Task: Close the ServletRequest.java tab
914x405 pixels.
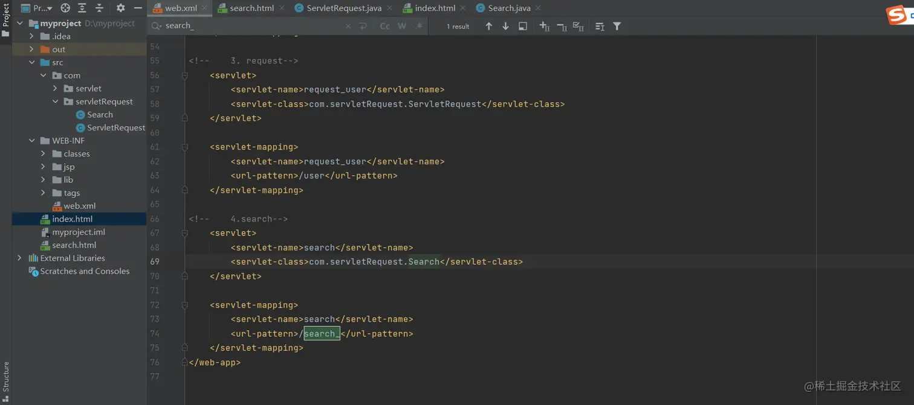Action: tap(389, 8)
